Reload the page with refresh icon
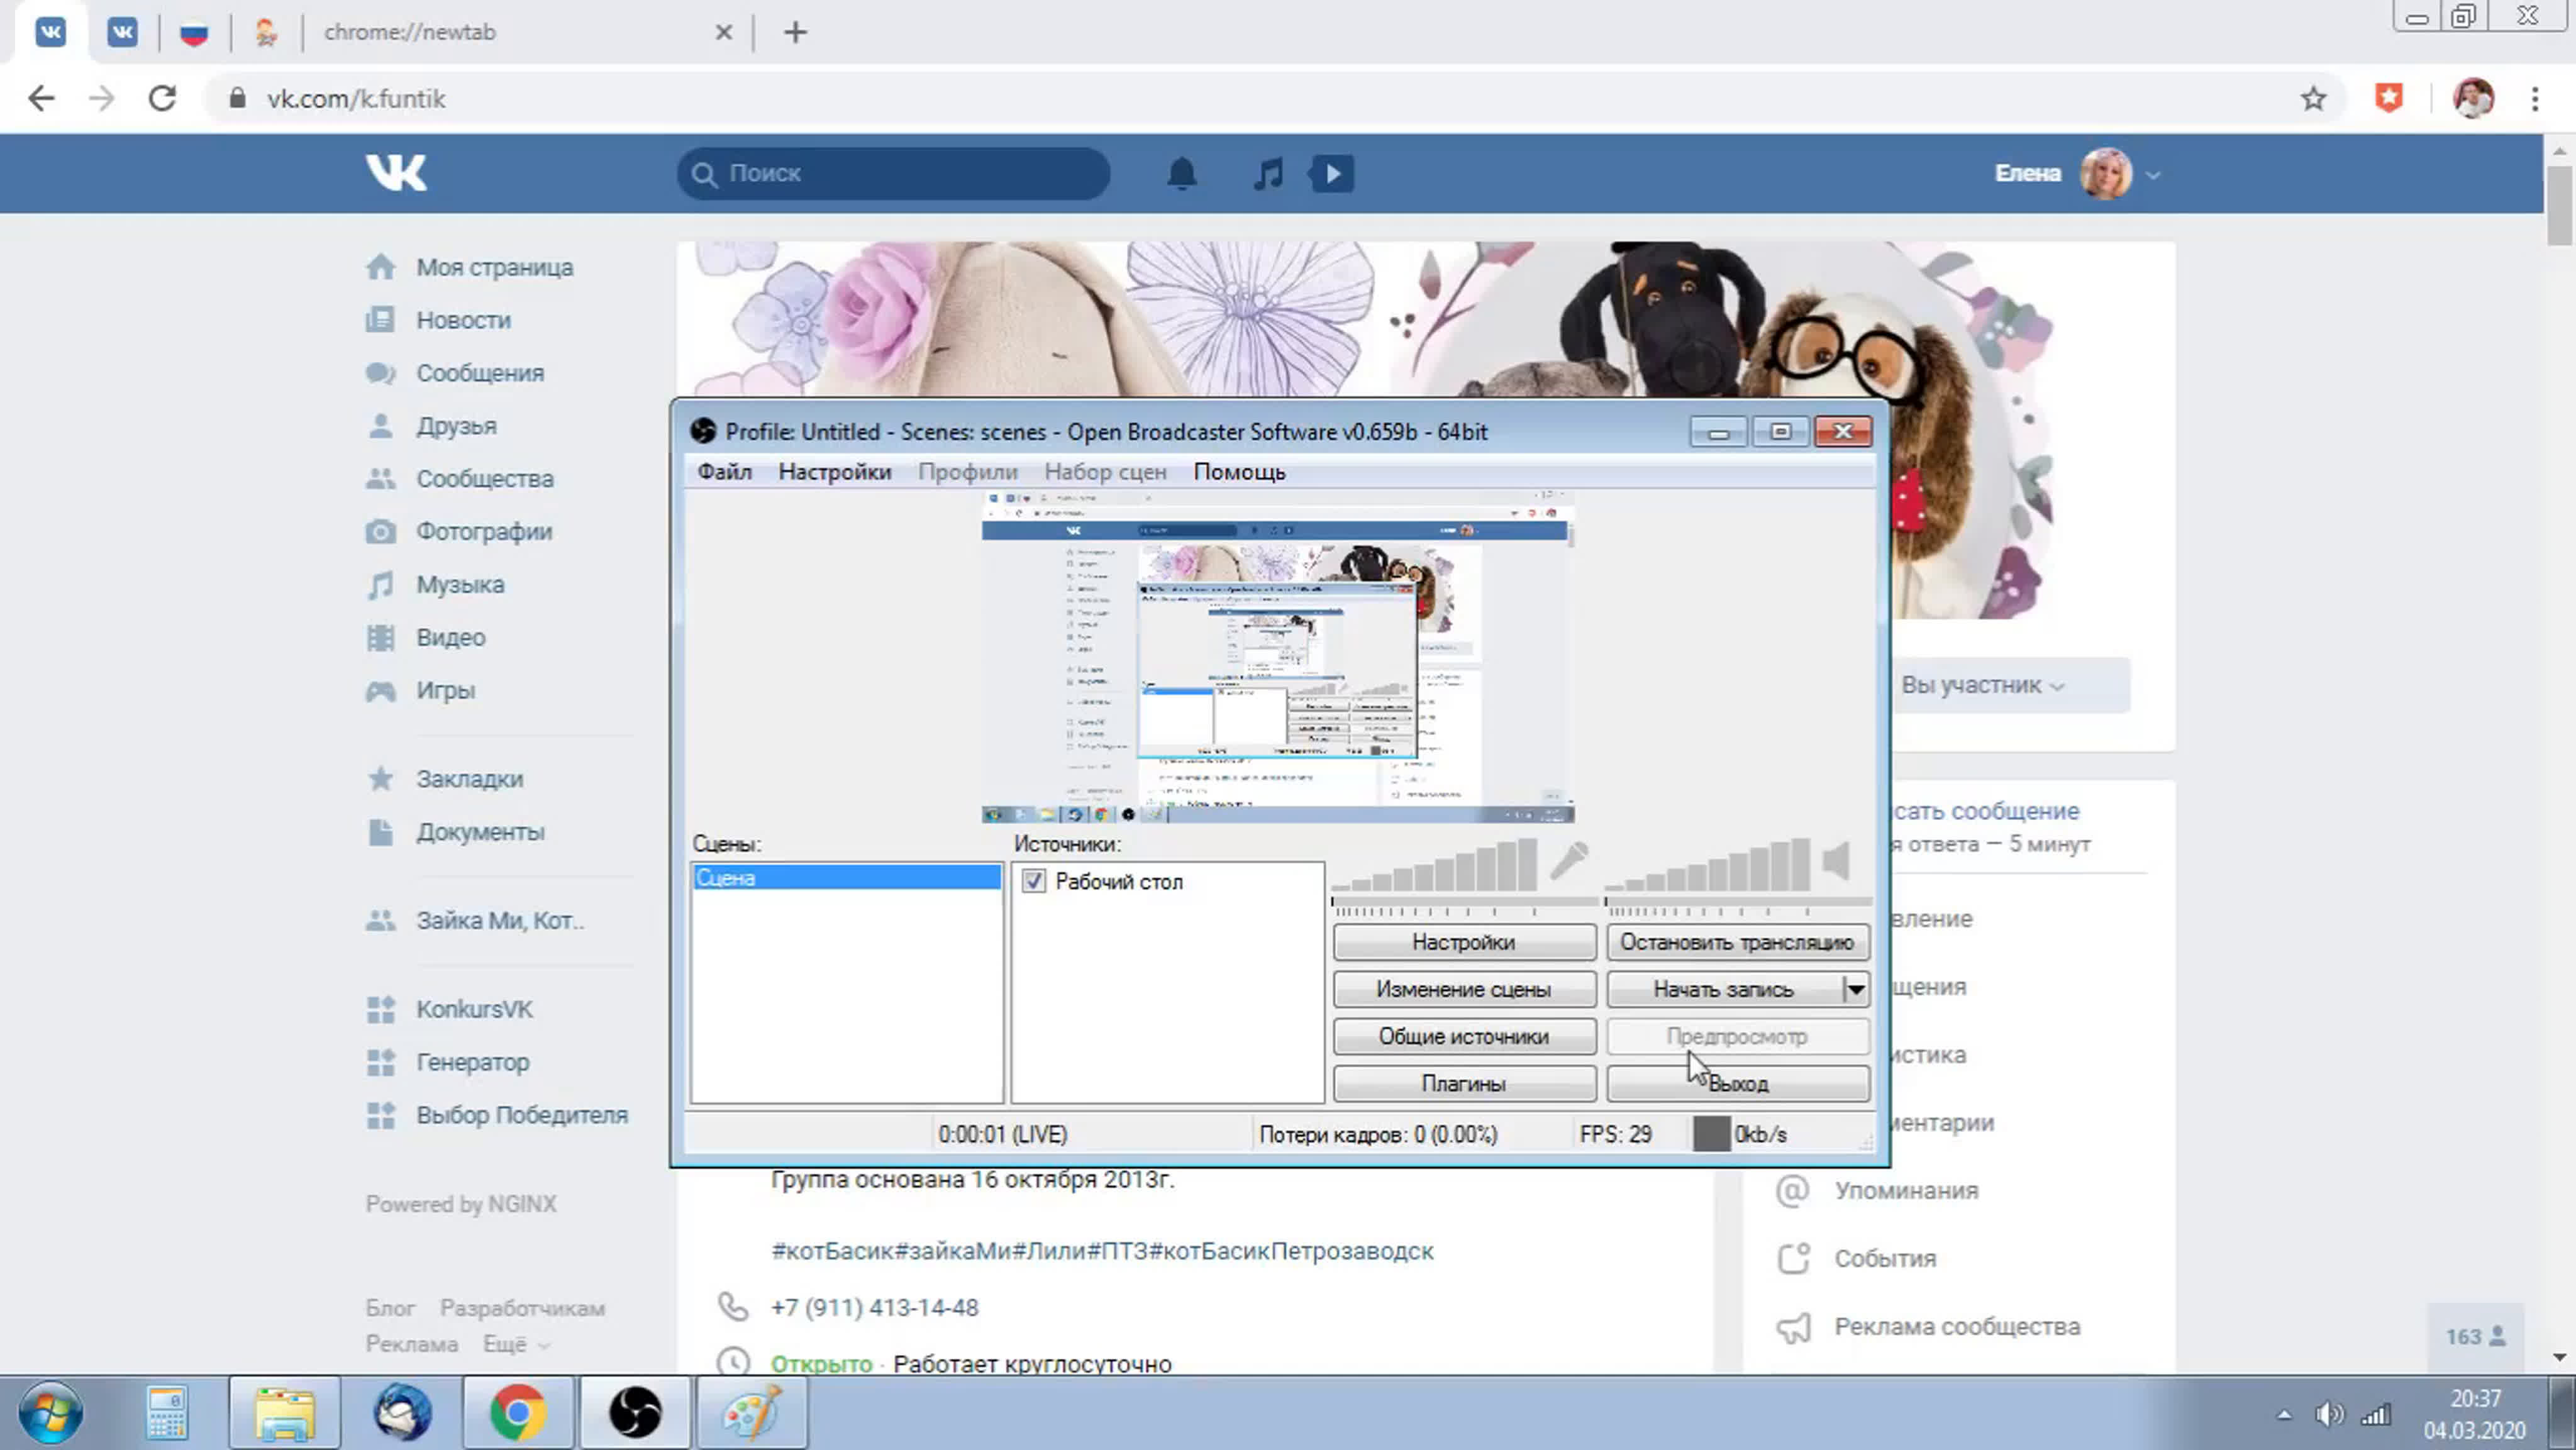The width and height of the screenshot is (2576, 1450). 162,98
